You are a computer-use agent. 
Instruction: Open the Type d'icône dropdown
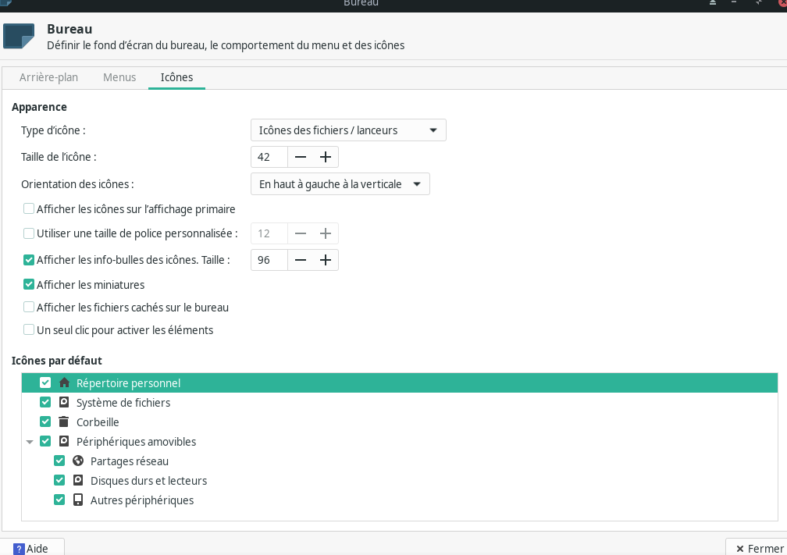tap(348, 130)
